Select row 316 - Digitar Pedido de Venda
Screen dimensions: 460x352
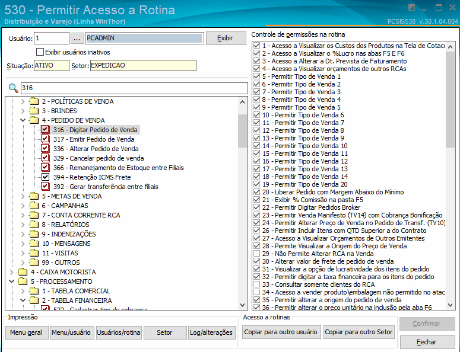[x=95, y=130]
